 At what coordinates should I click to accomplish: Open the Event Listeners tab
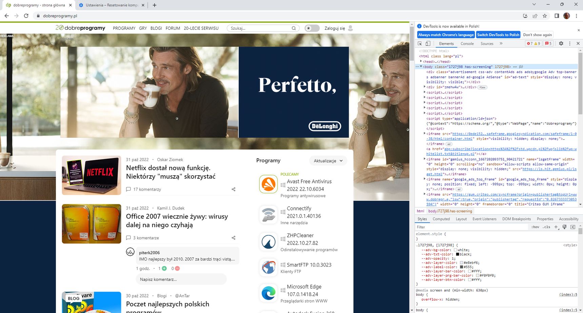484,219
